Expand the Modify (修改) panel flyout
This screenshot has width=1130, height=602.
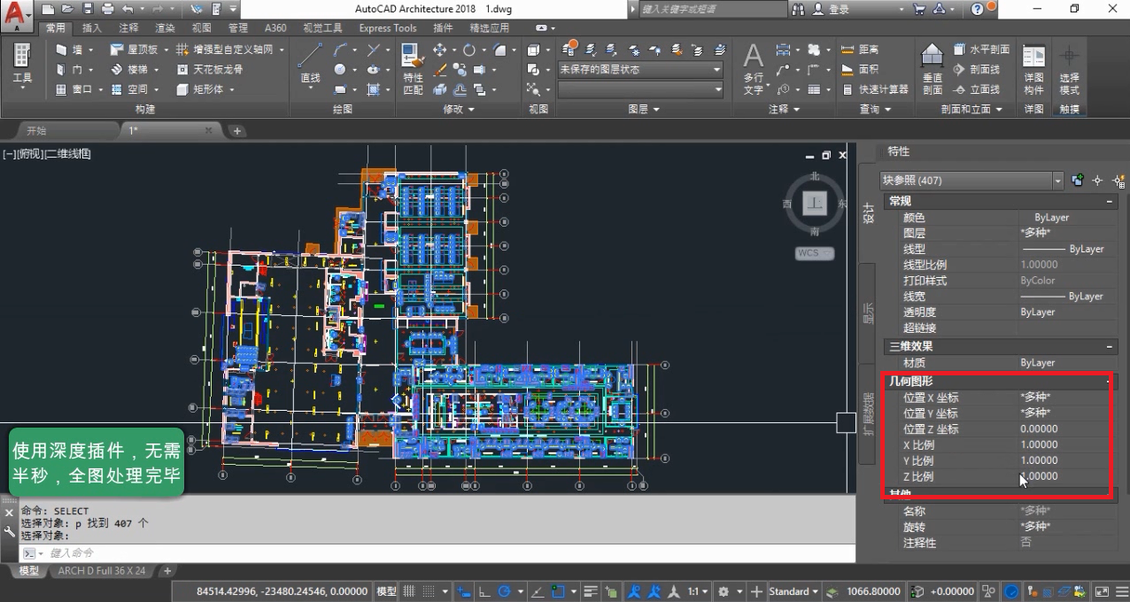click(x=459, y=109)
